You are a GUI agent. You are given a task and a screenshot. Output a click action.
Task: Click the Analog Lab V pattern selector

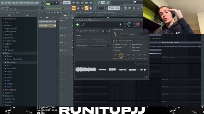(x=114, y=8)
